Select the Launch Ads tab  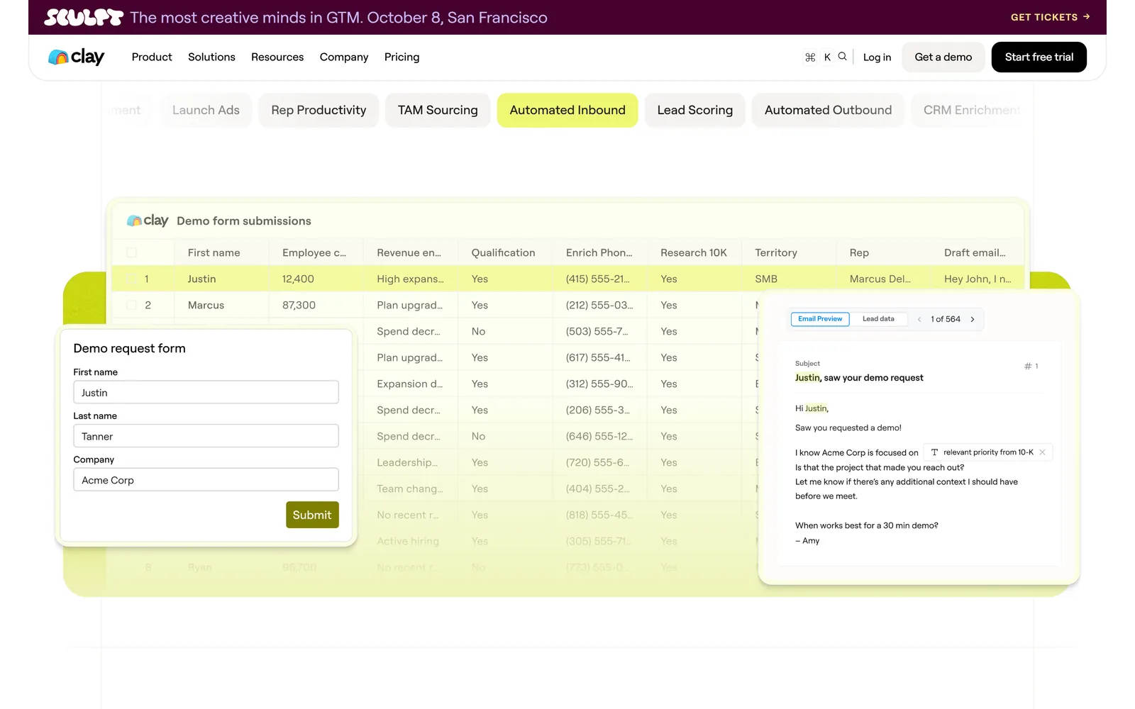pos(206,110)
